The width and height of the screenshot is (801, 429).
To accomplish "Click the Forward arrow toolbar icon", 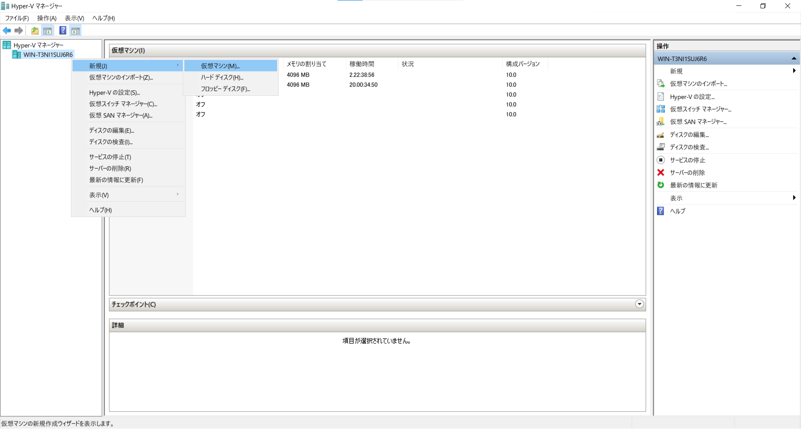I will coord(19,30).
